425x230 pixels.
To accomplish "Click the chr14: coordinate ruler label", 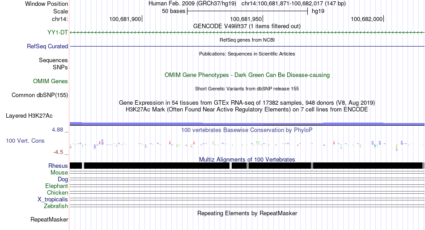I will pyautogui.click(x=60, y=19).
